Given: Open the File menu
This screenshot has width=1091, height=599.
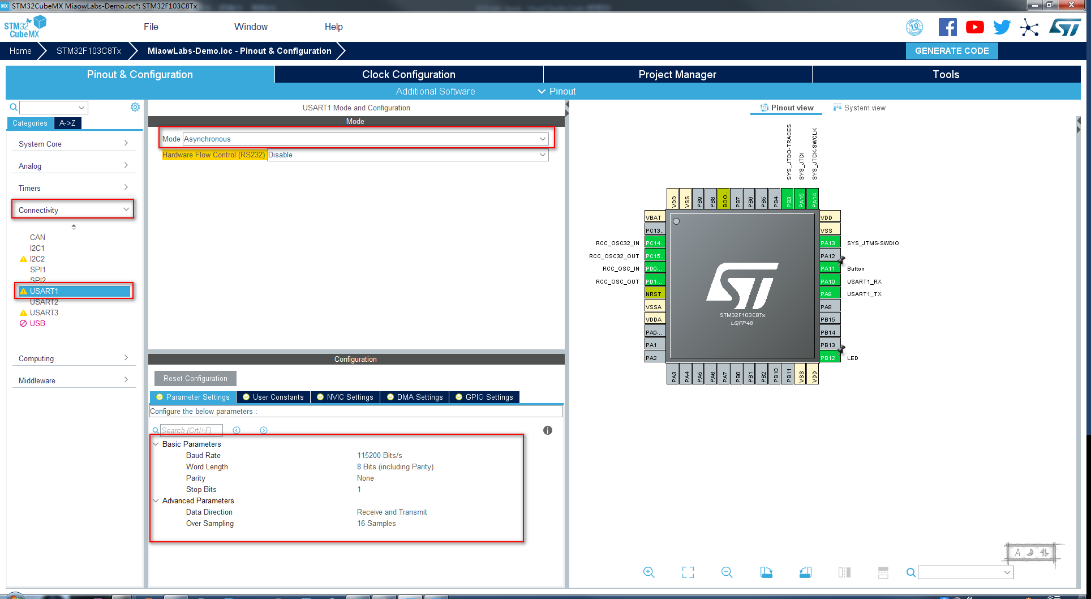Looking at the screenshot, I should coord(151,27).
